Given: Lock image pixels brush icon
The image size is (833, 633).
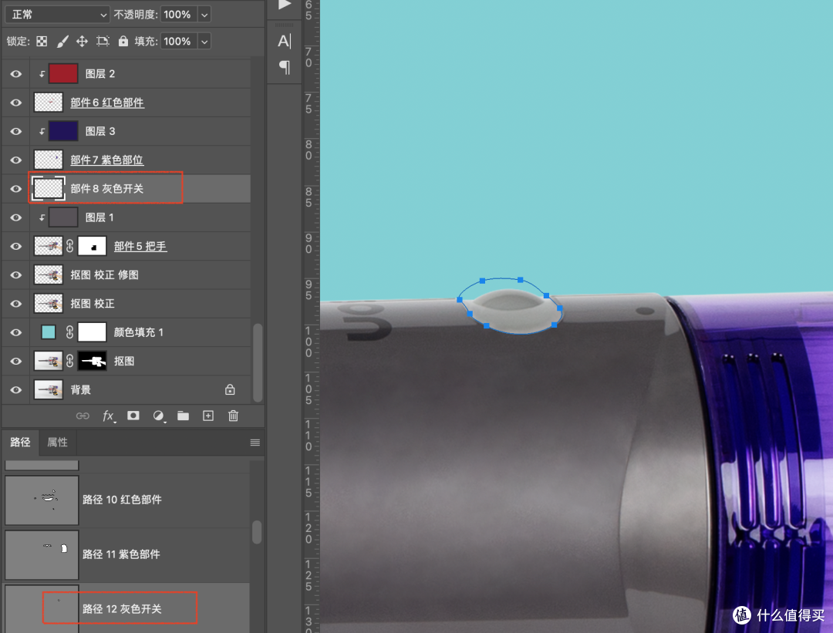Looking at the screenshot, I should coord(62,42).
